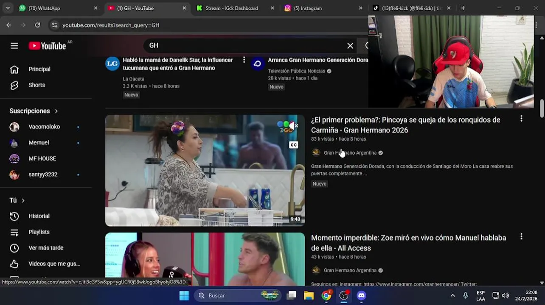This screenshot has height=305, width=545.
Task: Switch to the Stream - Kick Dashboard tab
Action: [236, 8]
